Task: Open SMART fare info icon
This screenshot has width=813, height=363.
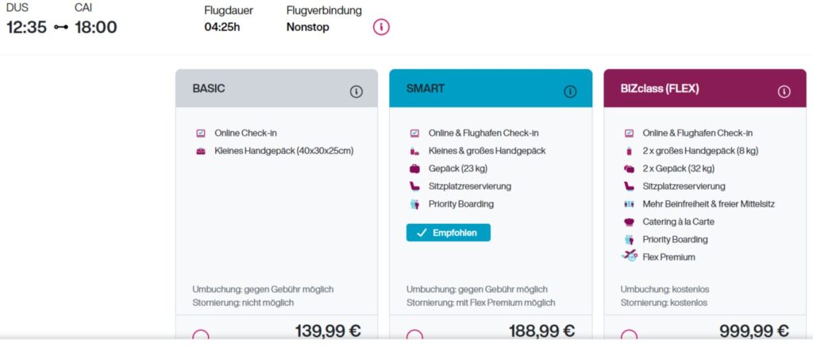Action: 570,91
